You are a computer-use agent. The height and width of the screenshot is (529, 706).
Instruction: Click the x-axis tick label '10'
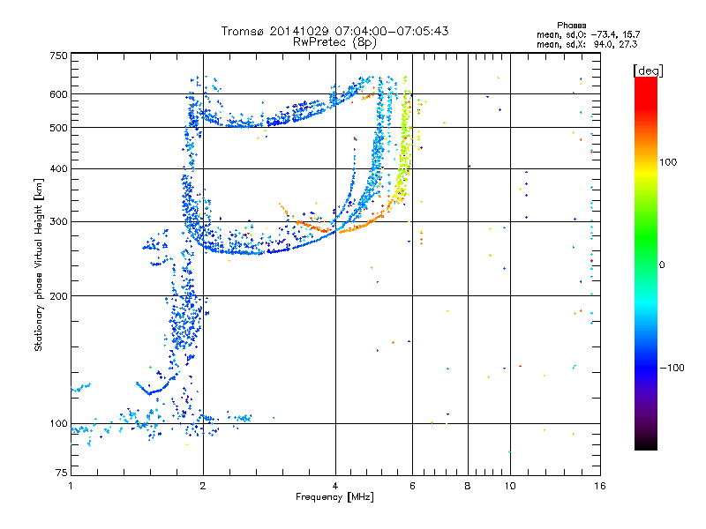[510, 486]
